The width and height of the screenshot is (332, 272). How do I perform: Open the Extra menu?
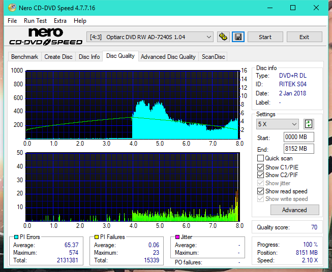coord(60,21)
